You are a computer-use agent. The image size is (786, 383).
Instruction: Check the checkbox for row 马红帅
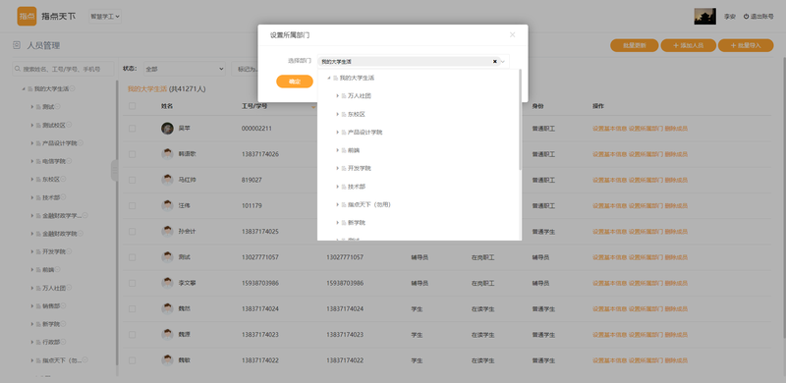coord(132,180)
